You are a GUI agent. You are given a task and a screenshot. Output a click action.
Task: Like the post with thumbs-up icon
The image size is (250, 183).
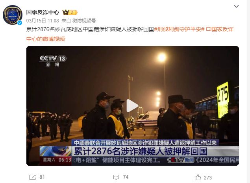[x=198, y=177]
